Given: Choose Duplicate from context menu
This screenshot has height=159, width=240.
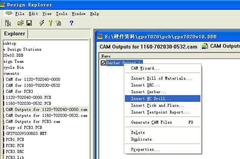Looking at the screenshot, I should 163,139.
